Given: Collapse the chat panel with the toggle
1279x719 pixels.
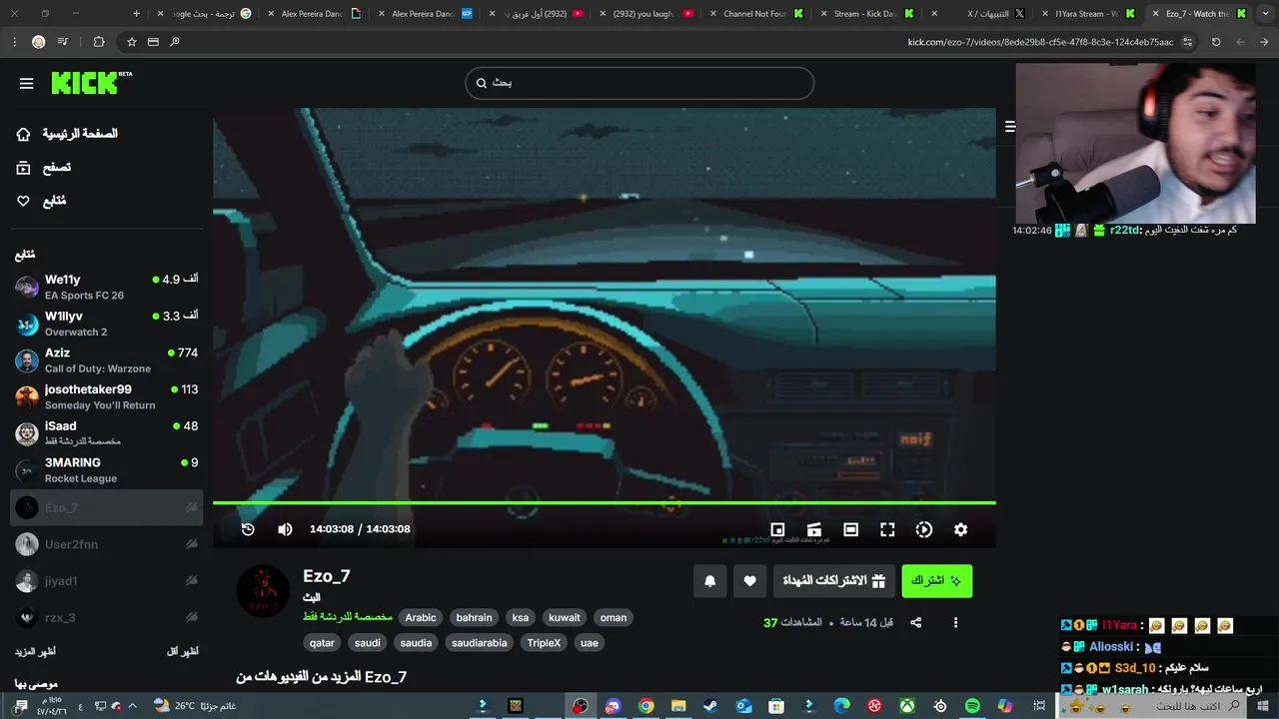Looking at the screenshot, I should coord(1010,127).
